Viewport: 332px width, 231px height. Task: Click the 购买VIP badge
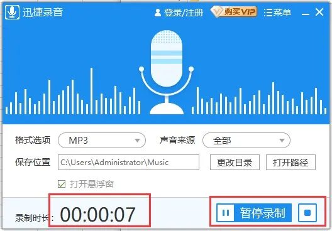[234, 12]
